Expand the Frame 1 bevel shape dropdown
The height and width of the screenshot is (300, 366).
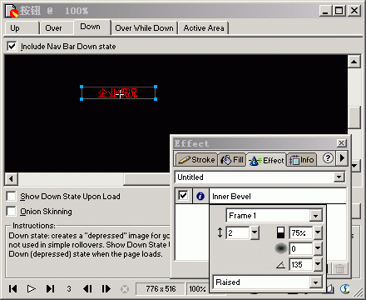315,216
